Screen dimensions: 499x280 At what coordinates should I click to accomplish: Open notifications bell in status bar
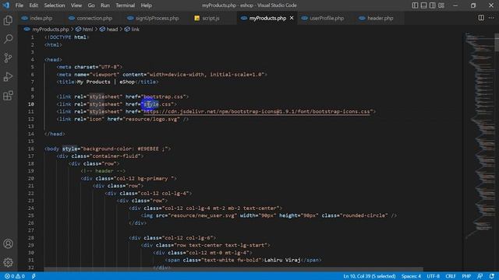(x=492, y=276)
